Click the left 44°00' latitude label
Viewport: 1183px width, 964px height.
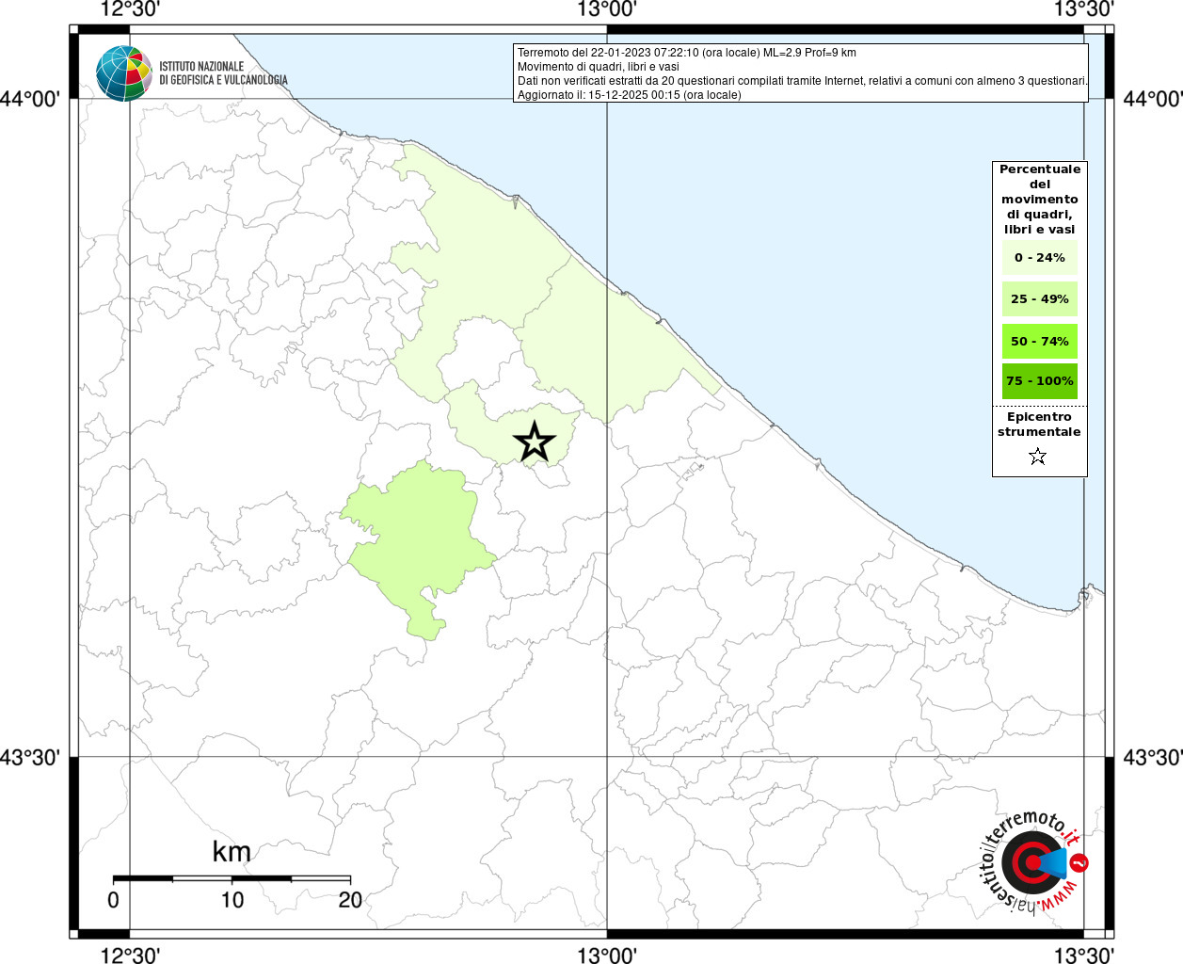pyautogui.click(x=30, y=99)
